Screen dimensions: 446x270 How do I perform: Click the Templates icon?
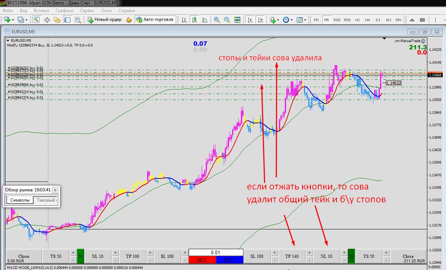(x=300, y=19)
